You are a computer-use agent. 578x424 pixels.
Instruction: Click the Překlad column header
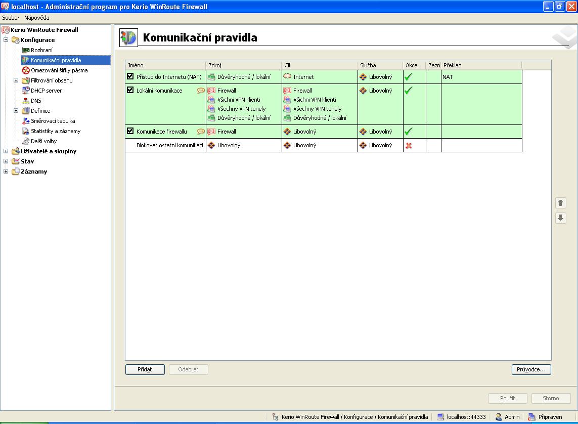(x=481, y=65)
